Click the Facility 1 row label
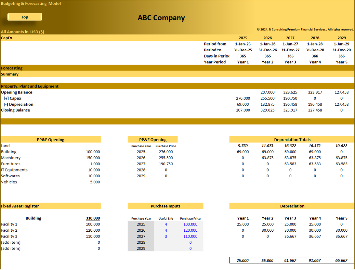The width and height of the screenshot is (355, 270). [x=9, y=224]
